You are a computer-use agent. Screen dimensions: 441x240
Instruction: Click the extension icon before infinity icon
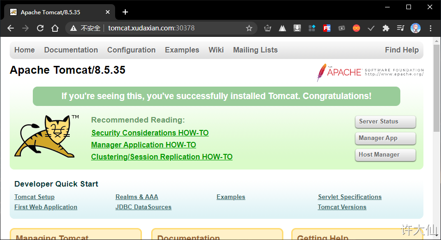(342, 28)
